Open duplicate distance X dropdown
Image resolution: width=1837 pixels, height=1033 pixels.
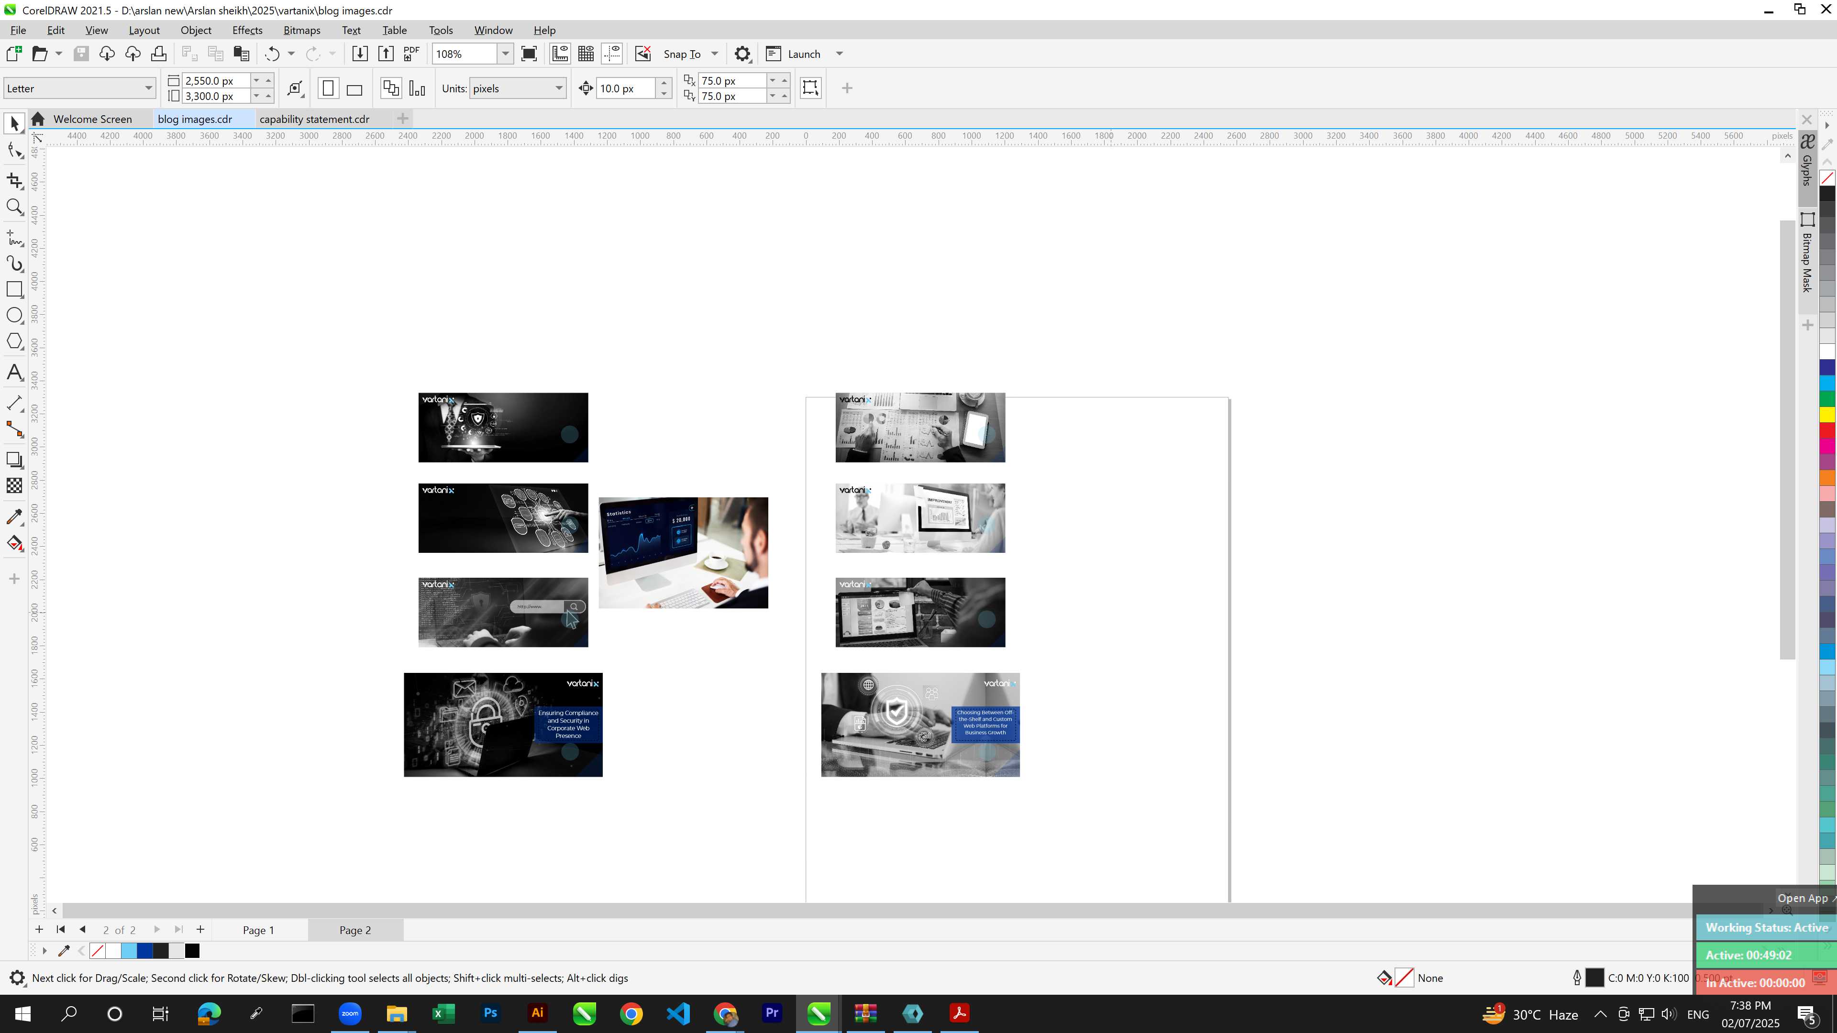coord(772,80)
